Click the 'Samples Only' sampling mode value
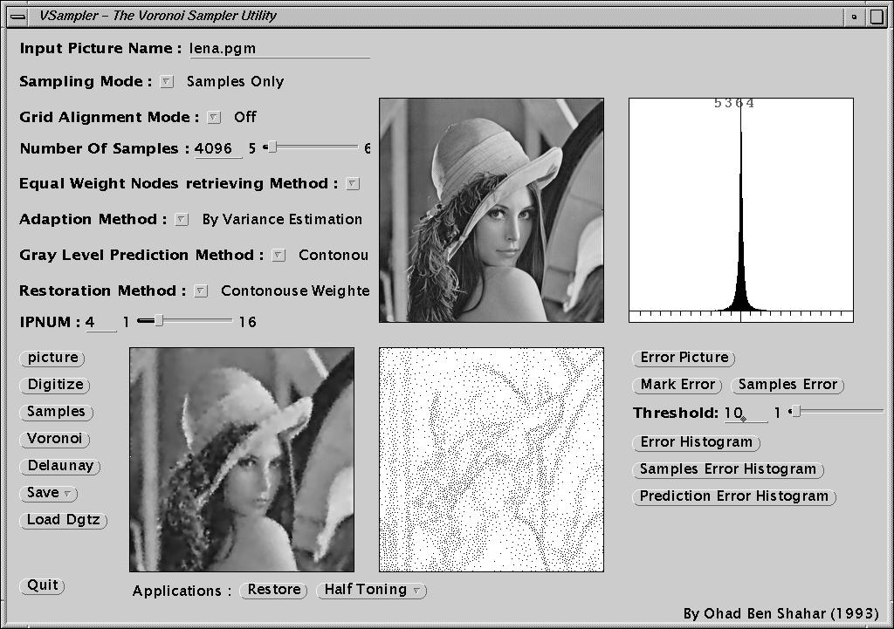This screenshot has width=894, height=629. coord(235,82)
